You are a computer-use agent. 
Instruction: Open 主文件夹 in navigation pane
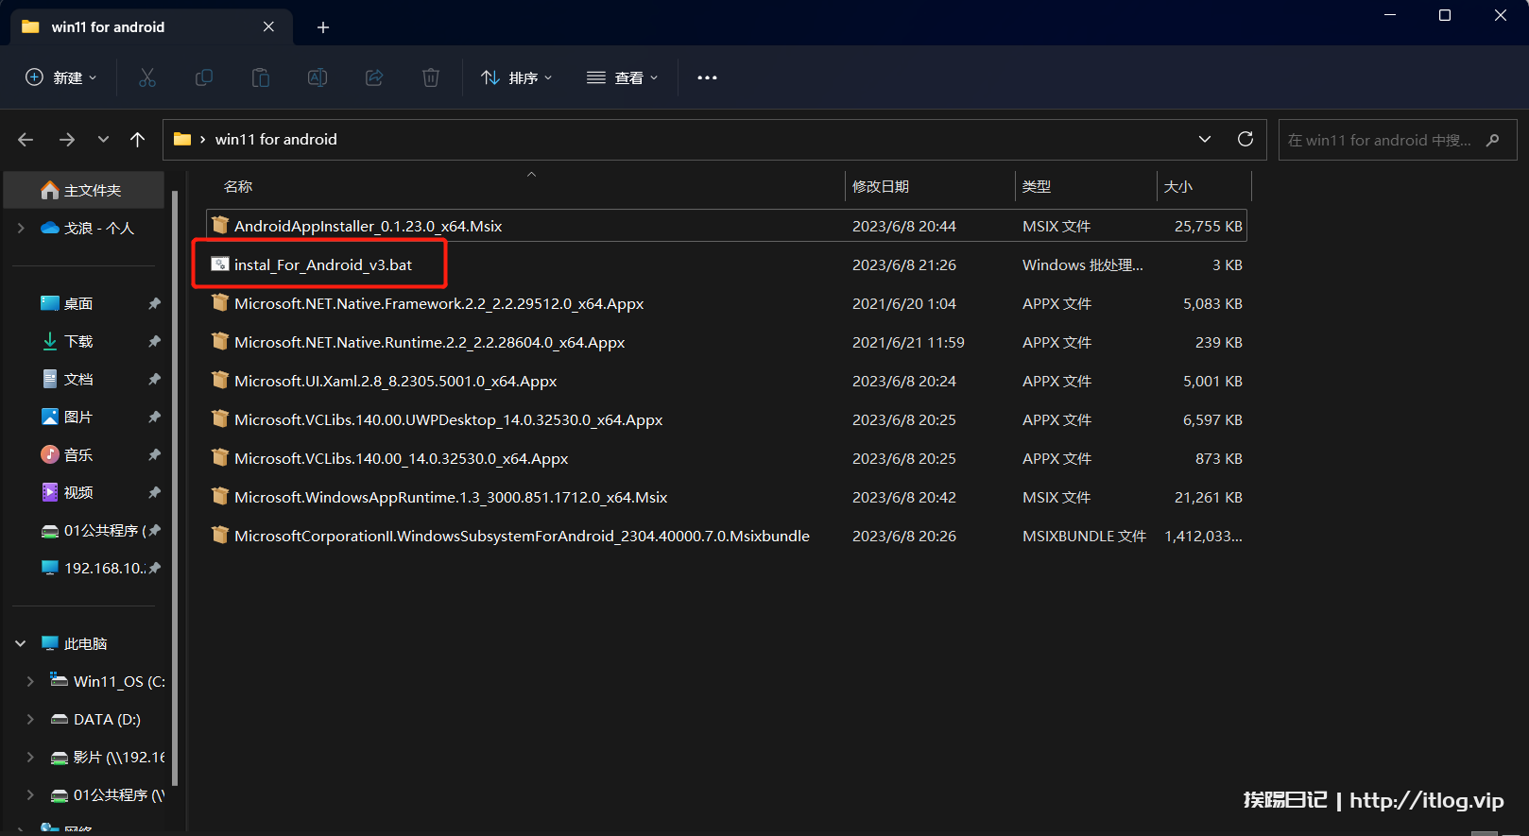coord(85,190)
